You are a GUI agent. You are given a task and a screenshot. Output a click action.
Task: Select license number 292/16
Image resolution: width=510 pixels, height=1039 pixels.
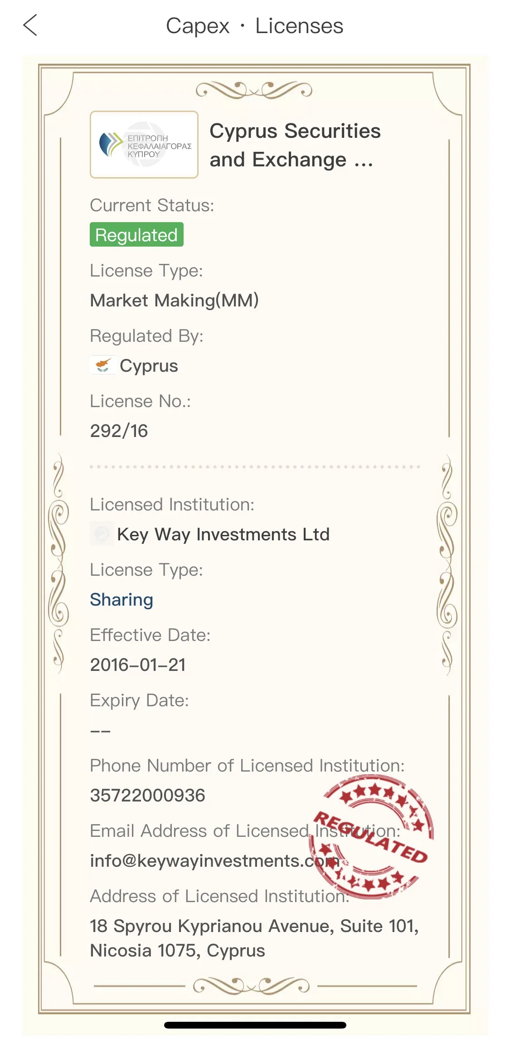pyautogui.click(x=119, y=431)
